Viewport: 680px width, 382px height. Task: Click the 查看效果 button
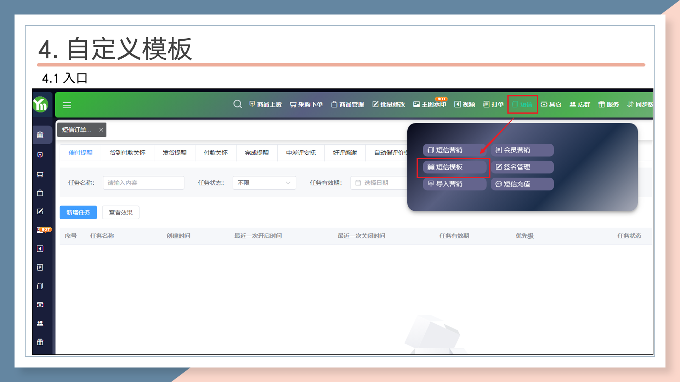click(x=120, y=213)
